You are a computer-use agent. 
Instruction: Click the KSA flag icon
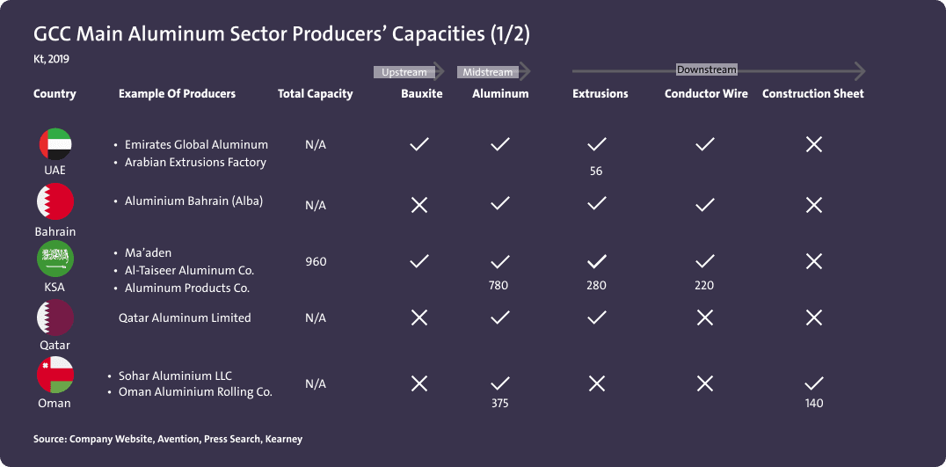point(55,259)
